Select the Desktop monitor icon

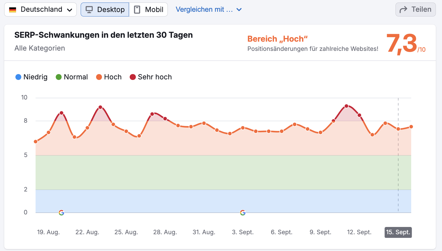point(89,9)
